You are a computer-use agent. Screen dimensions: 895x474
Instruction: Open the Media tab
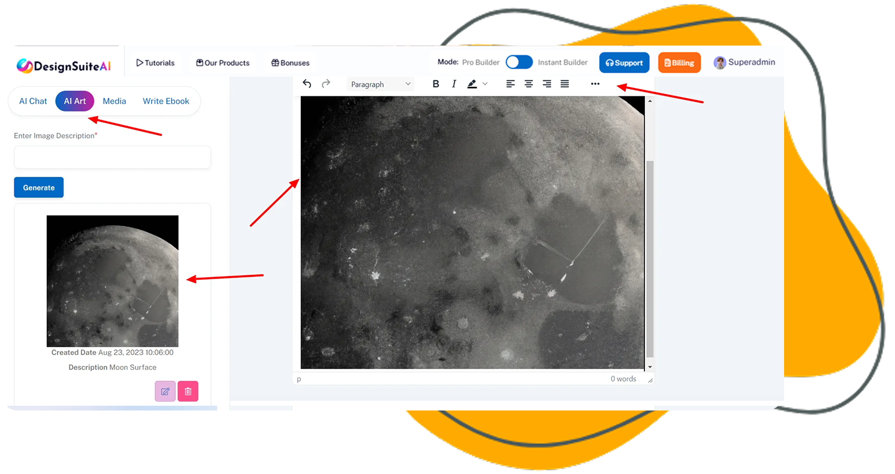tap(114, 101)
